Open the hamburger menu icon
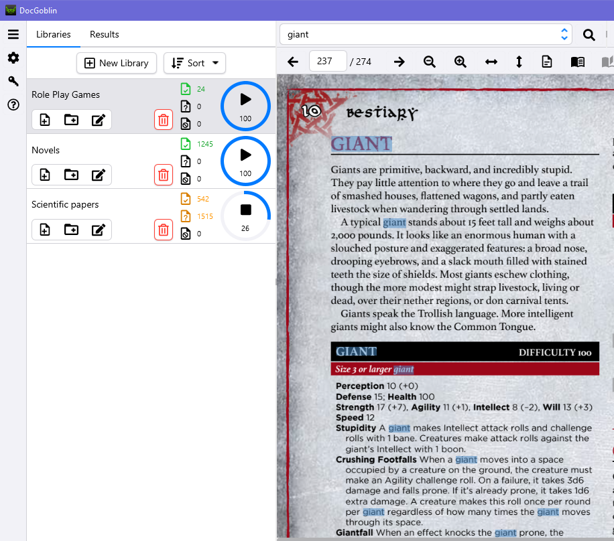This screenshot has height=541, width=614. coord(13,34)
